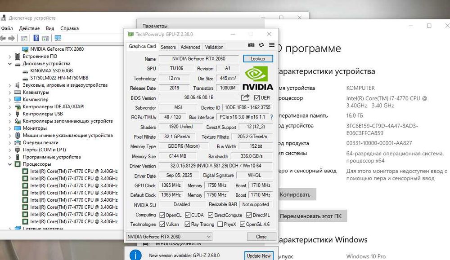
Task: Click the Device Manager help icon
Action: [x=36, y=38]
